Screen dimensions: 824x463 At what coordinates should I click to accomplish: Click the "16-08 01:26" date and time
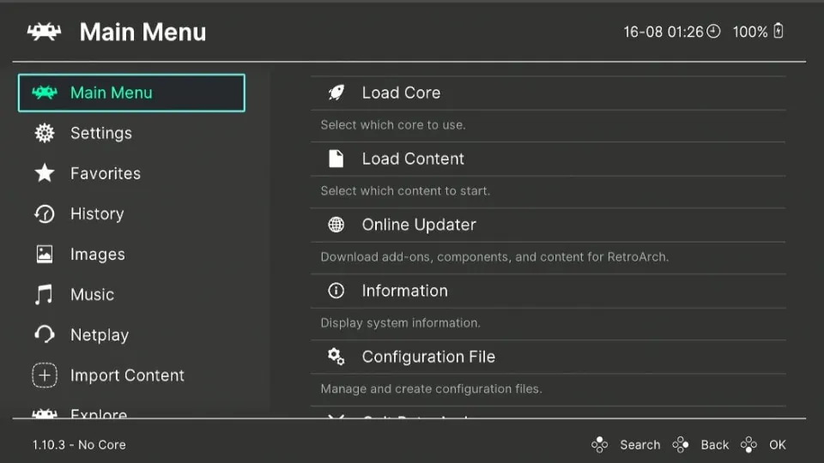pos(663,32)
